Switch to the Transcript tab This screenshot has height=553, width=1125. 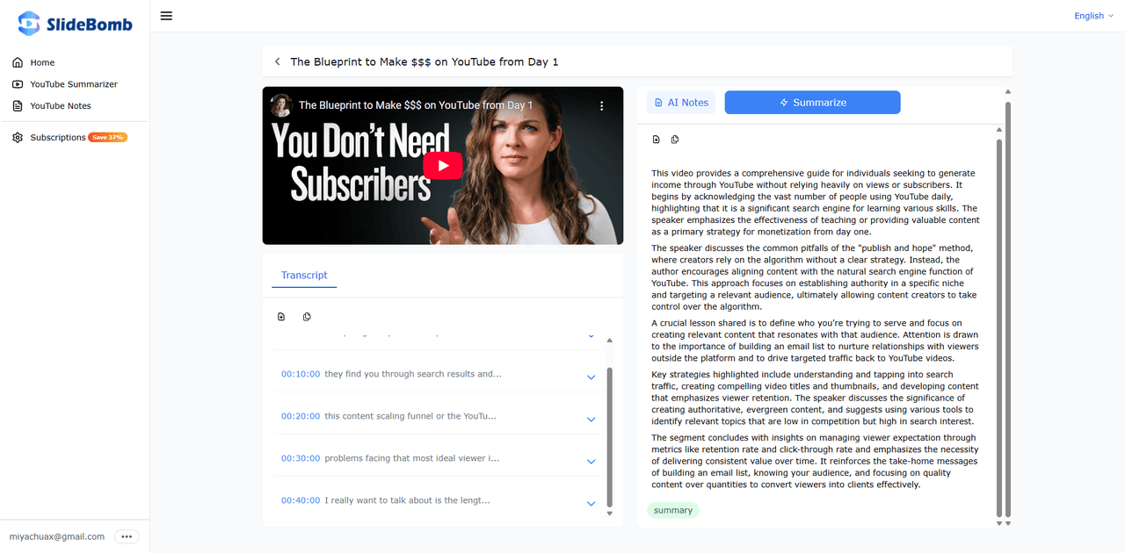click(x=303, y=275)
